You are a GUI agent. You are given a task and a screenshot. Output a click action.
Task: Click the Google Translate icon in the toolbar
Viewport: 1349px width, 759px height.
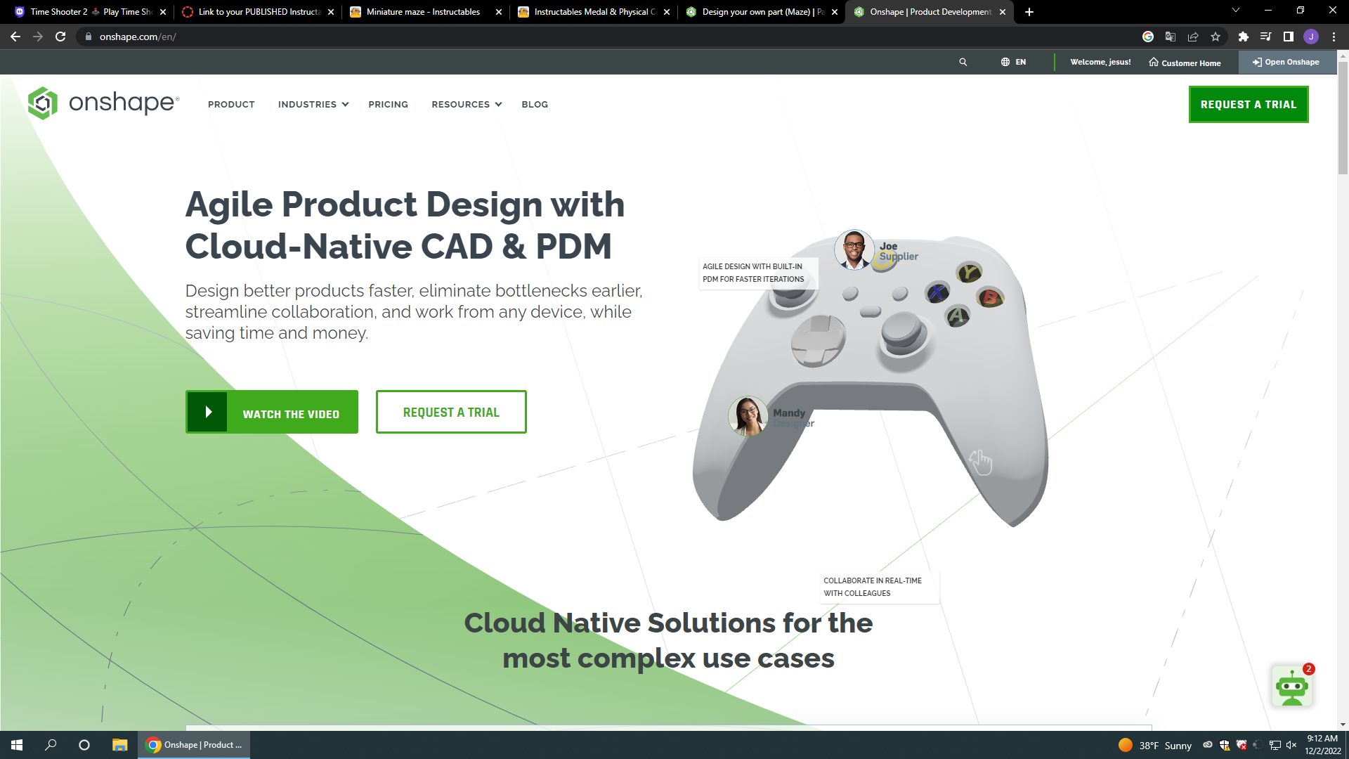1169,37
